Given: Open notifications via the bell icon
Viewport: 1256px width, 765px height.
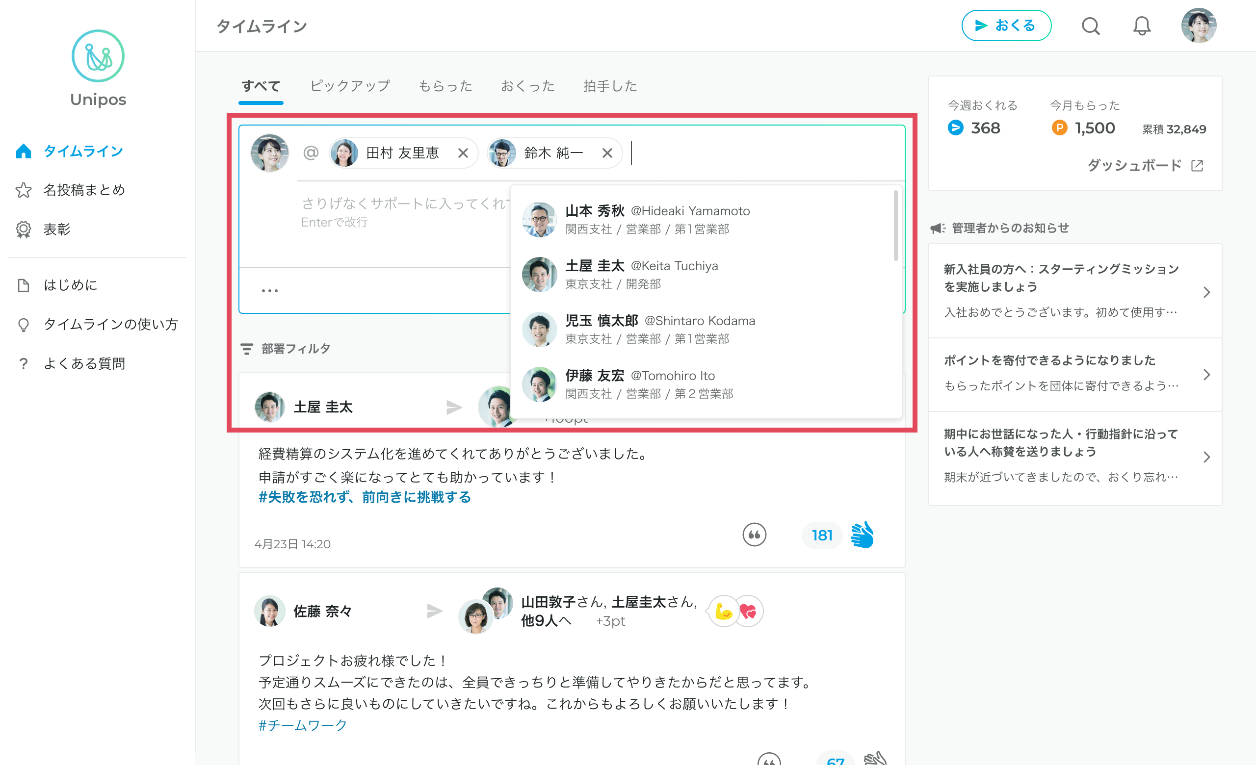Looking at the screenshot, I should coord(1142,25).
